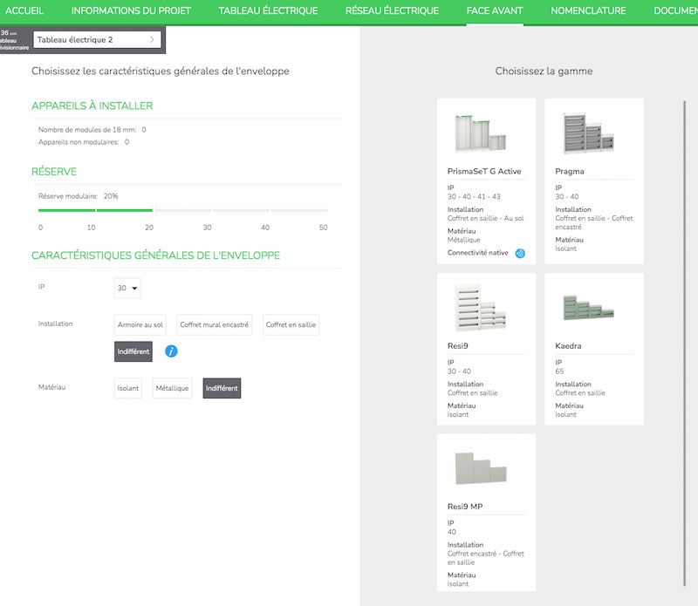The image size is (698, 606).
Task: Open the IP 30 dropdown
Action: 127,288
